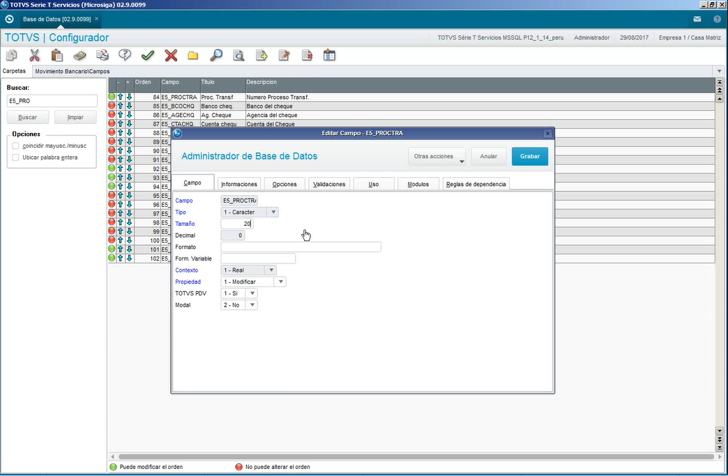The height and width of the screenshot is (476, 728).
Task: Switch to the Campo tab
Action: (x=192, y=183)
